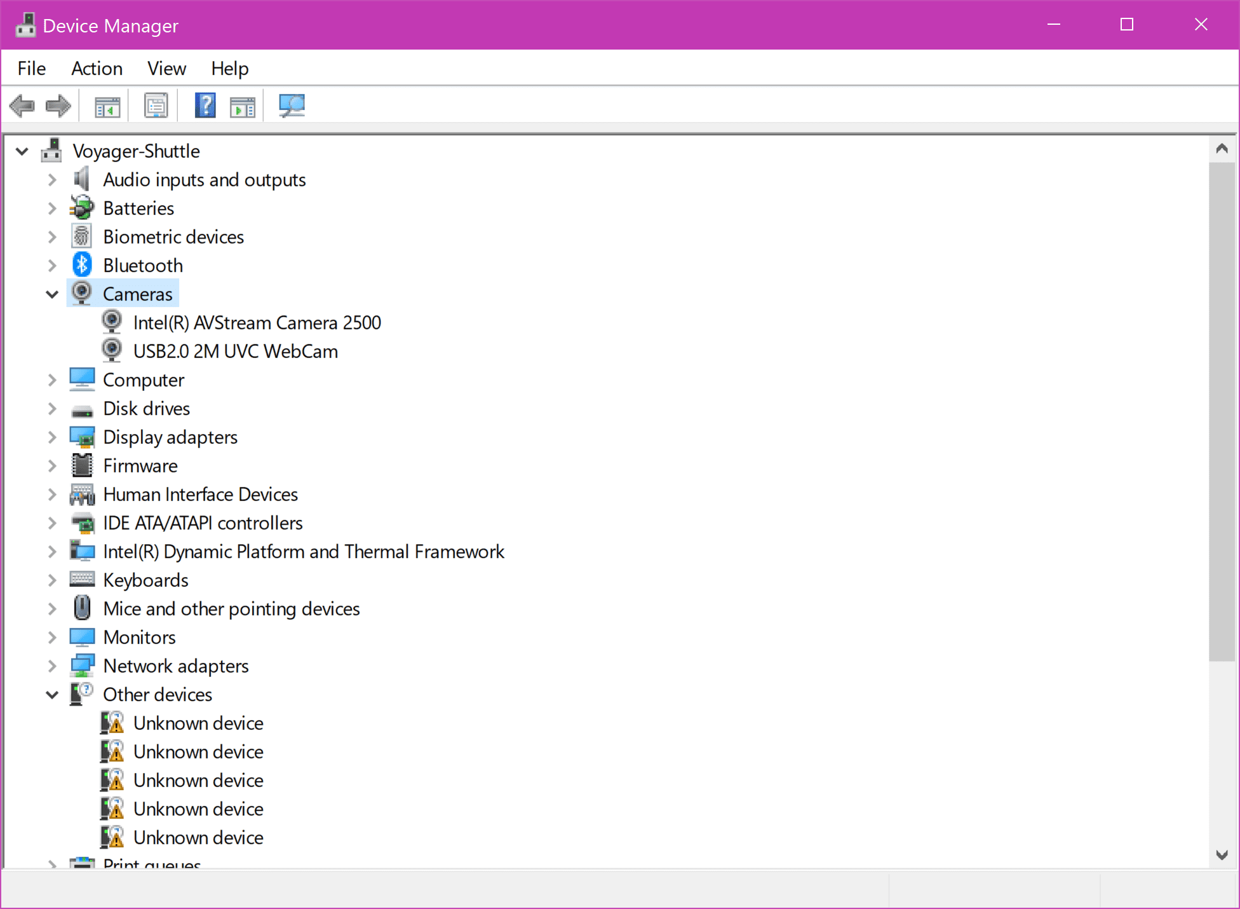Click the scrollbar up arrow
This screenshot has height=909, width=1240.
pyautogui.click(x=1221, y=149)
